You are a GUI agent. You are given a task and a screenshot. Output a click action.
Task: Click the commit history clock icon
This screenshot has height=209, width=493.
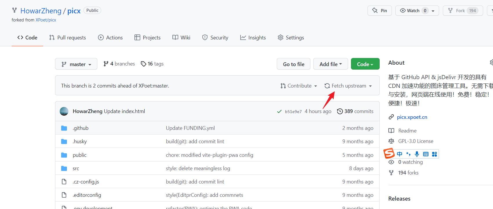340,111
